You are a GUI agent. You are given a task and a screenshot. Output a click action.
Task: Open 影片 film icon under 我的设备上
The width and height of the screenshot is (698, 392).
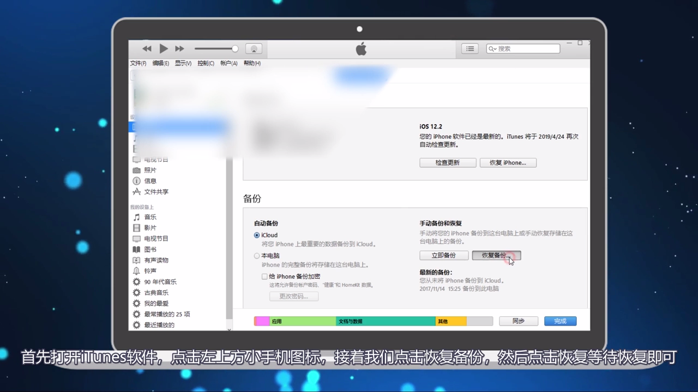click(137, 228)
